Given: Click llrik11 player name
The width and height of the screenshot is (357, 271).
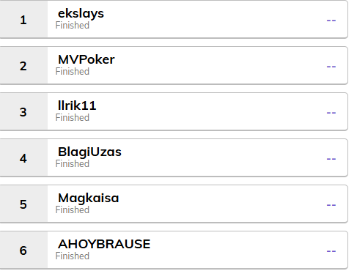Looking at the screenshot, I should (77, 105).
